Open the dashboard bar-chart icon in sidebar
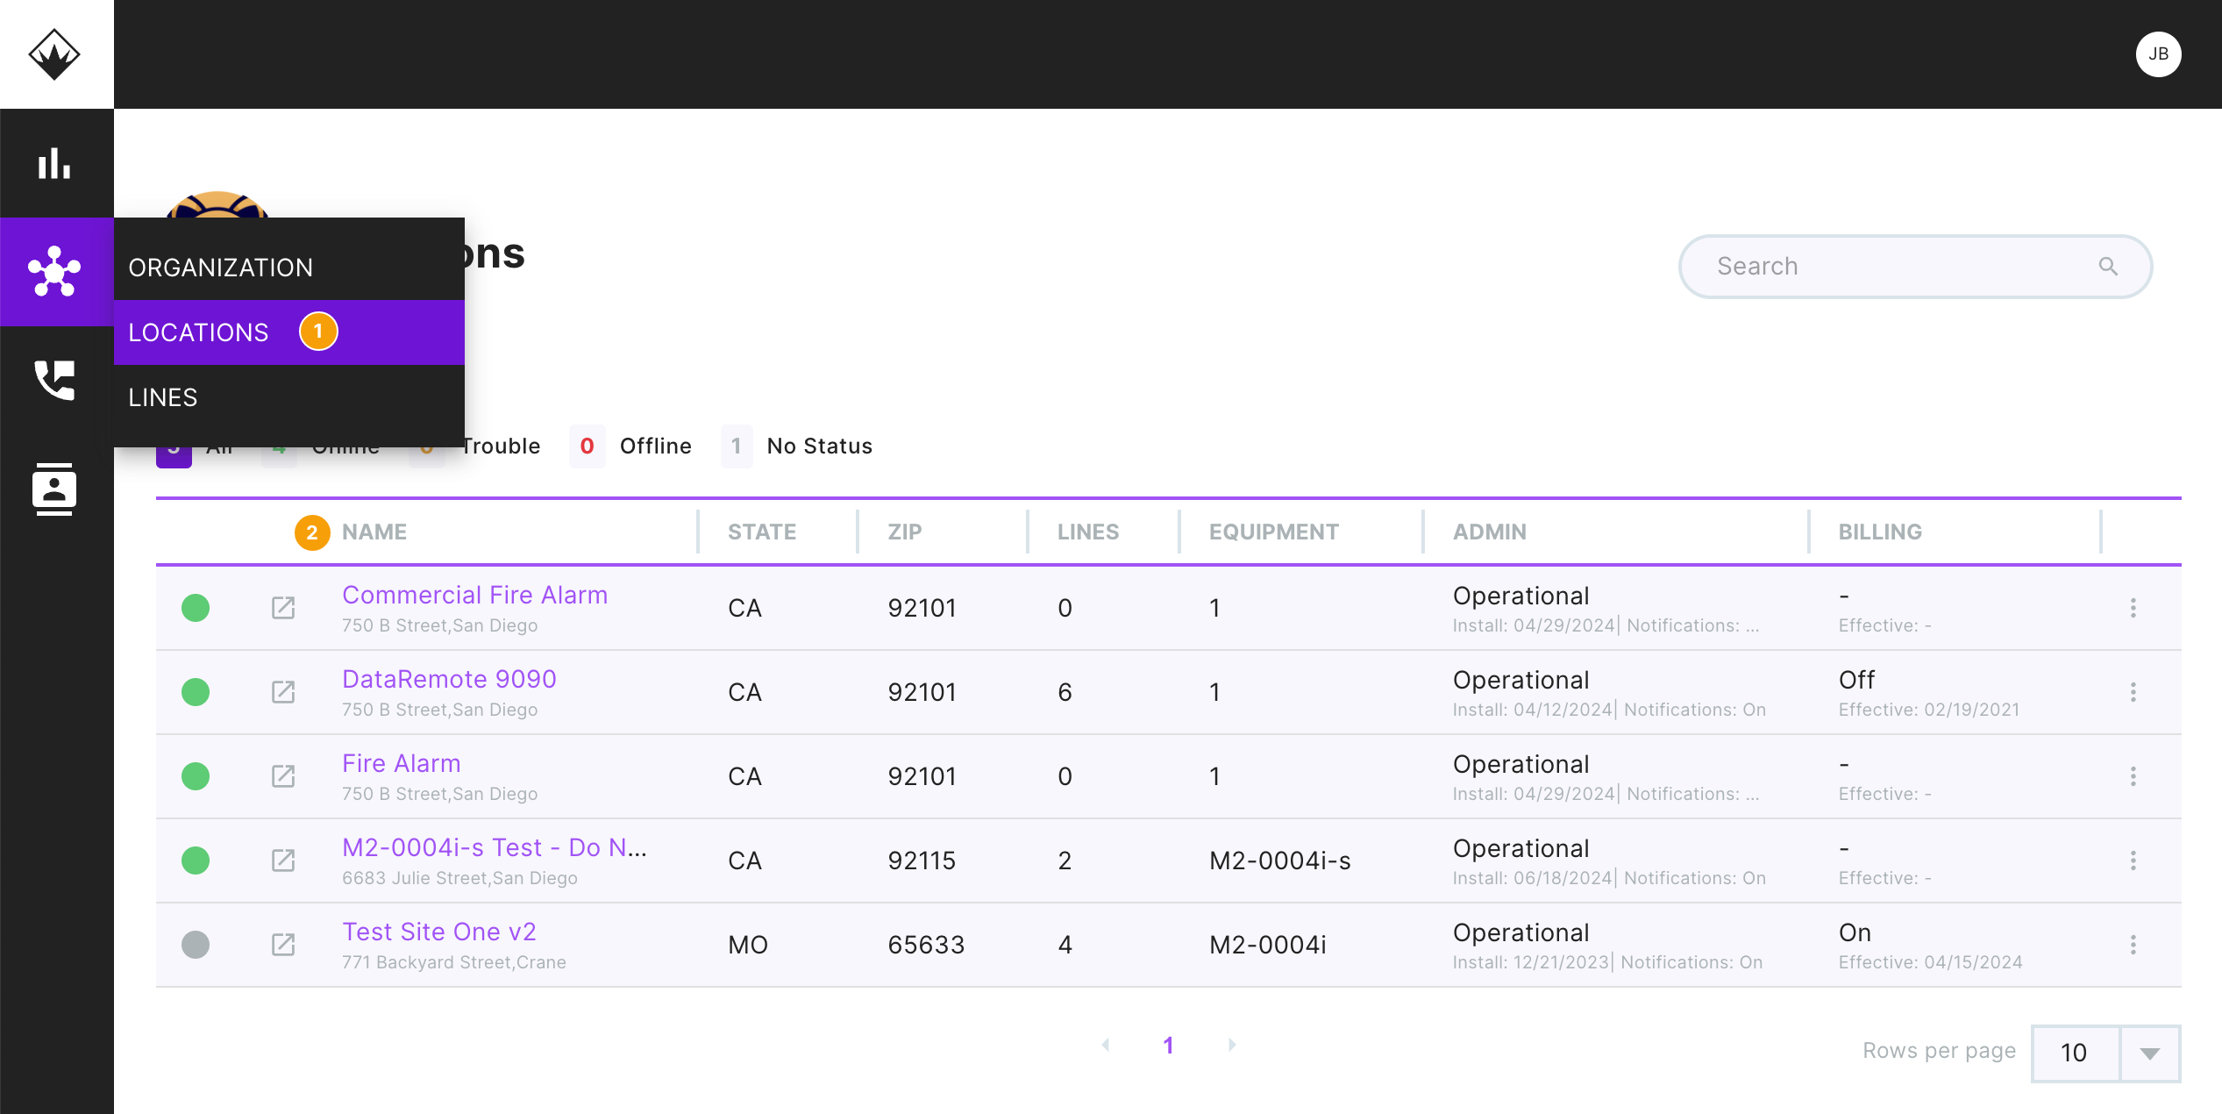This screenshot has height=1114, width=2222. 55,163
